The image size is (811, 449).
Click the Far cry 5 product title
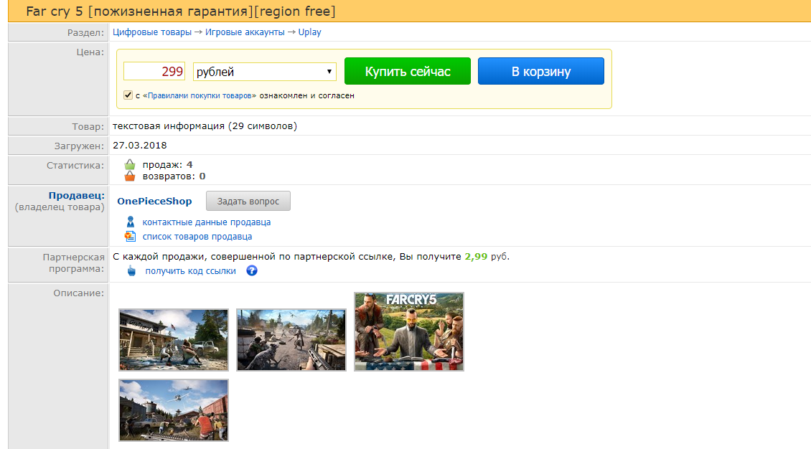click(x=181, y=11)
